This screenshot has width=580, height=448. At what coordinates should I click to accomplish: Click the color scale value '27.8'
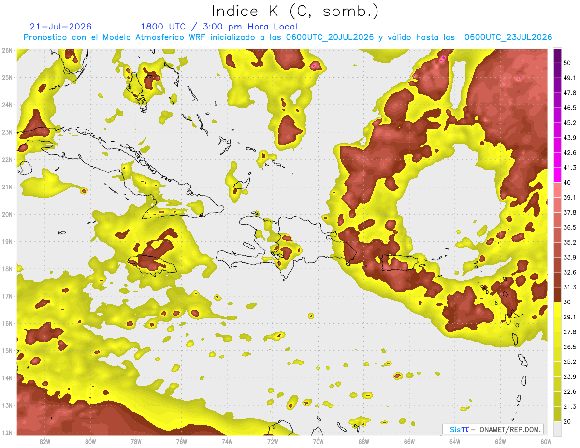[x=570, y=332]
